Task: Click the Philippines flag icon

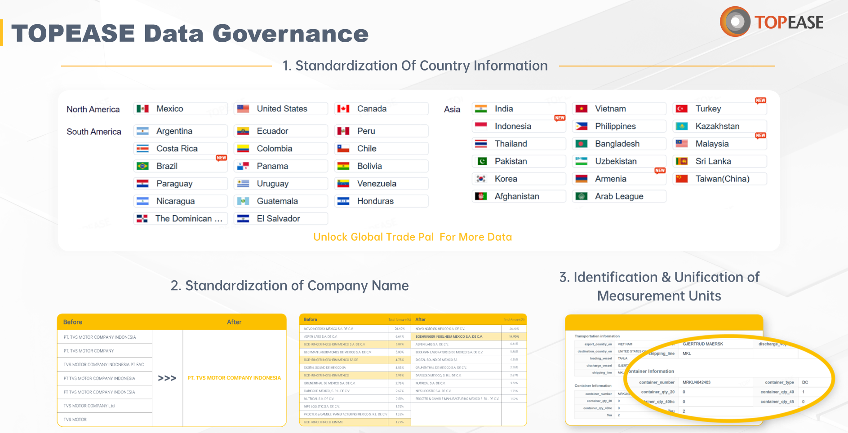Action: (582, 126)
